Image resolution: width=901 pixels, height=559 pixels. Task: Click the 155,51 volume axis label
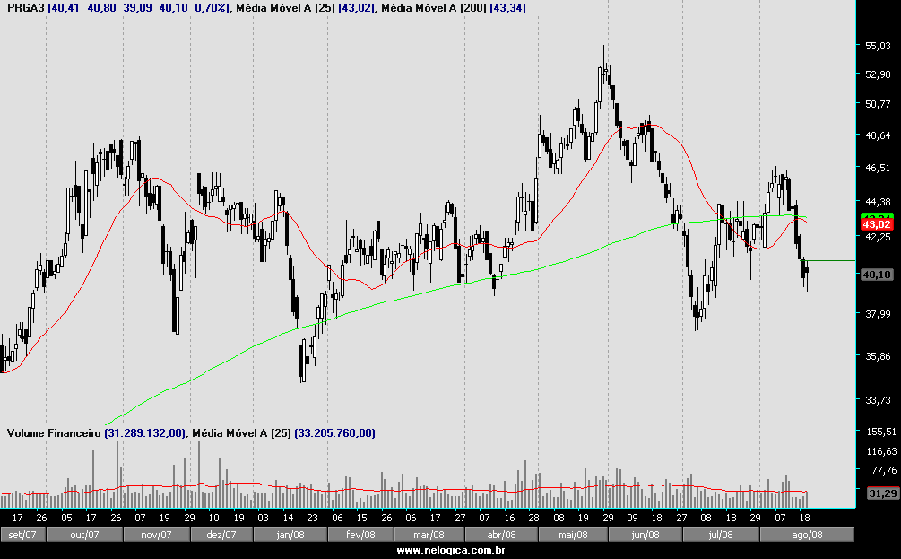881,432
